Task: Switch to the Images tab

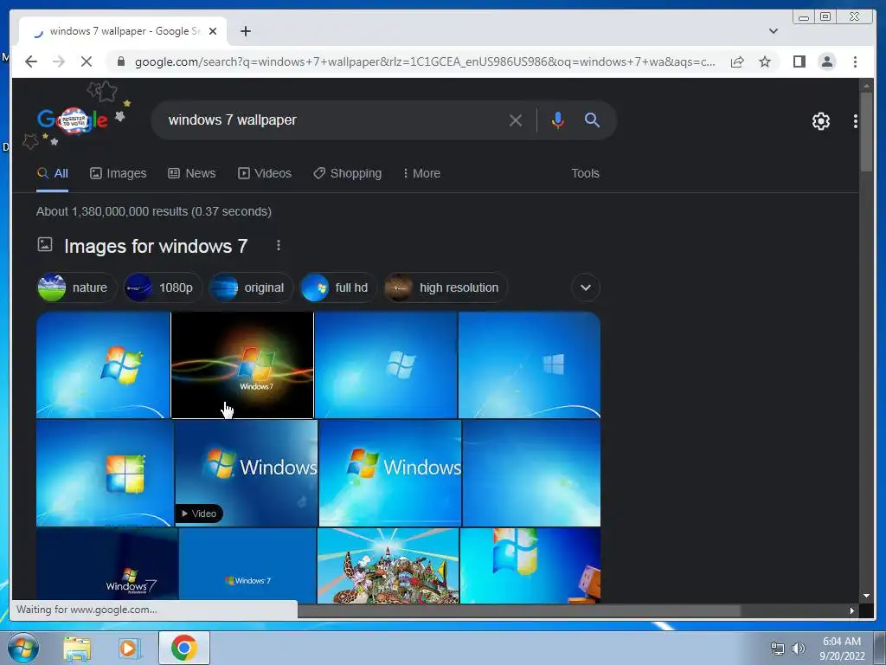Action: pyautogui.click(x=118, y=173)
